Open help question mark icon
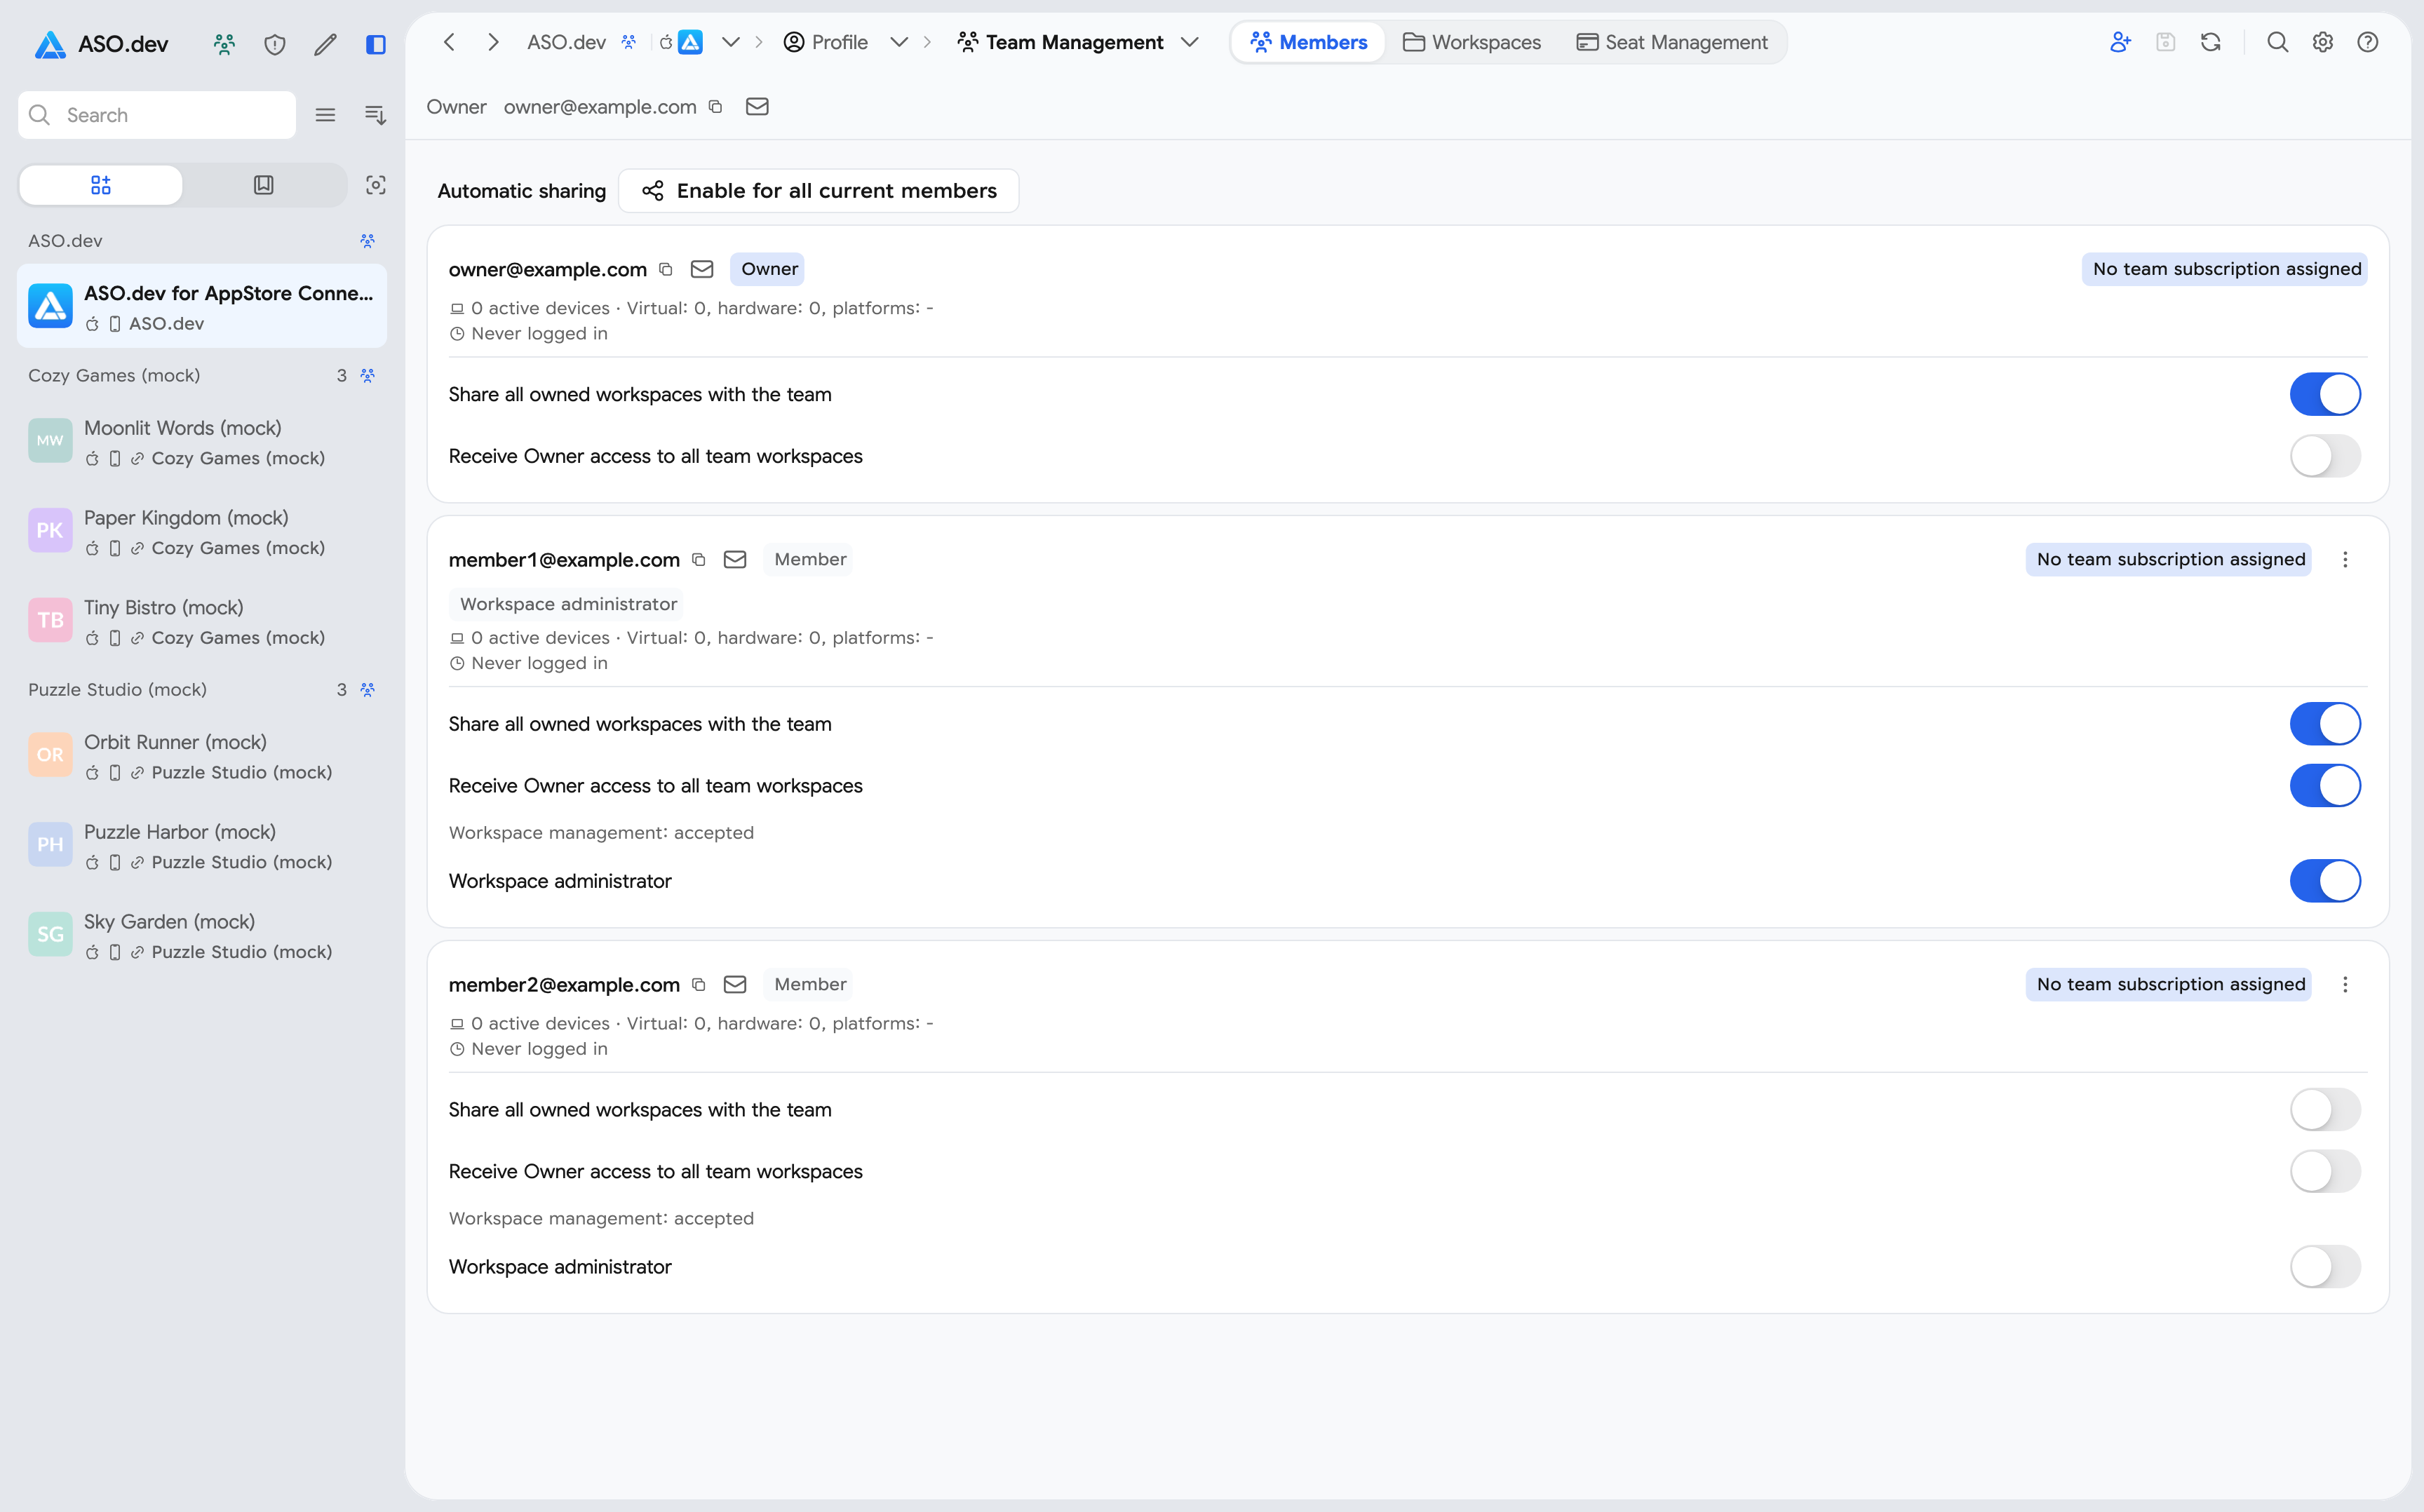 coord(2368,42)
